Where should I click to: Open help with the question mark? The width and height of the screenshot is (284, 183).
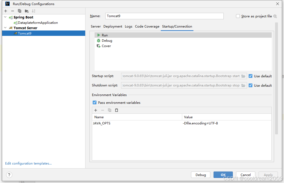9,175
